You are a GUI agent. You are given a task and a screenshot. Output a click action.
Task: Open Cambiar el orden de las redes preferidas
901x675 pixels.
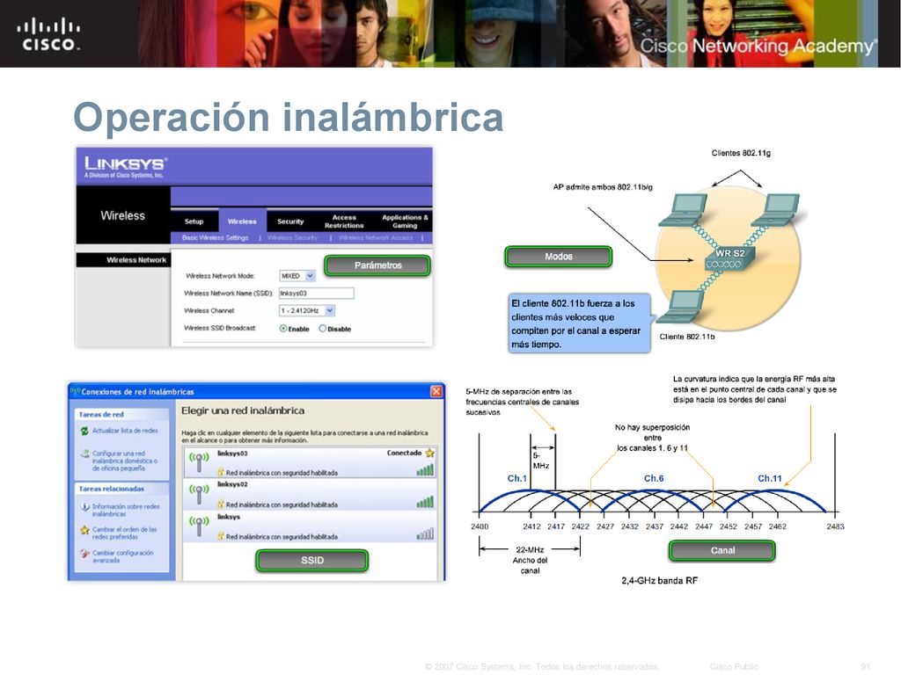click(124, 533)
